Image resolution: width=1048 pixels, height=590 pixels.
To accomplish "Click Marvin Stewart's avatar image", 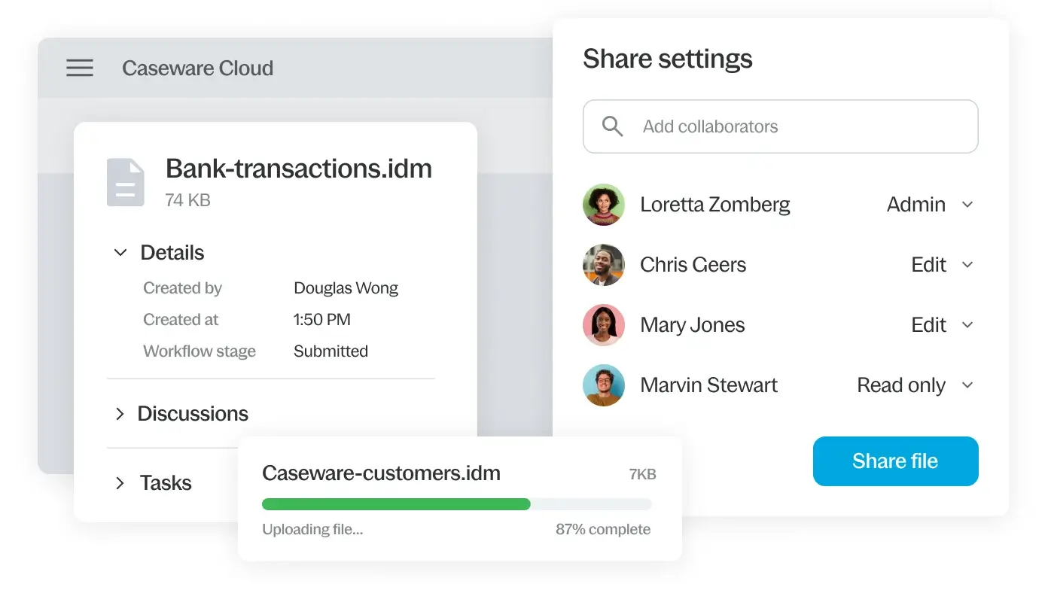I will 604,385.
